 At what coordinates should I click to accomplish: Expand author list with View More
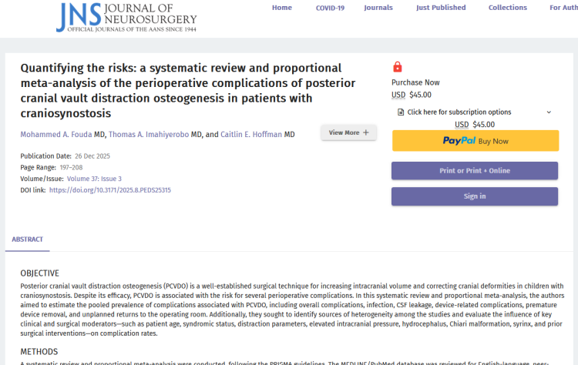[x=348, y=132]
